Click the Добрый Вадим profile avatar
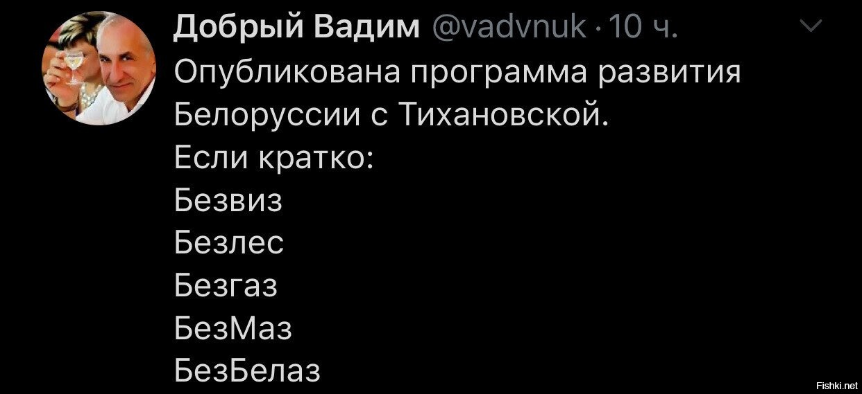The height and width of the screenshot is (394, 862). pos(101,68)
